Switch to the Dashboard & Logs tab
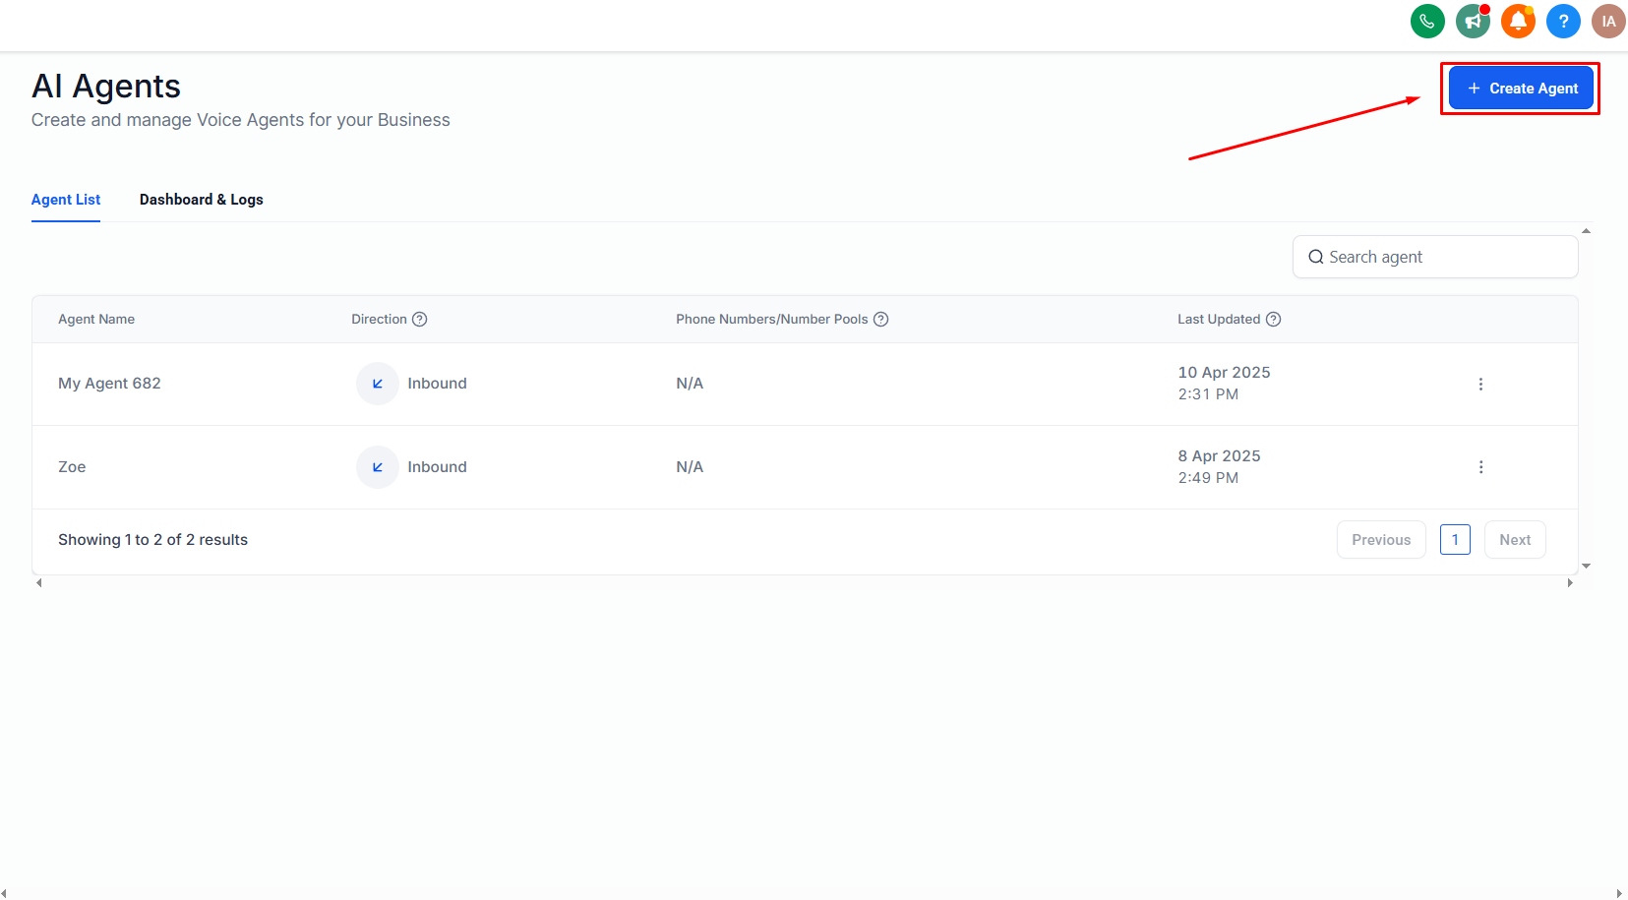 pos(202,200)
